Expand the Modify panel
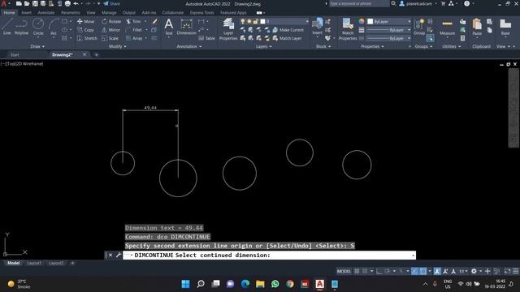Image resolution: width=520 pixels, height=292 pixels. coord(117,47)
